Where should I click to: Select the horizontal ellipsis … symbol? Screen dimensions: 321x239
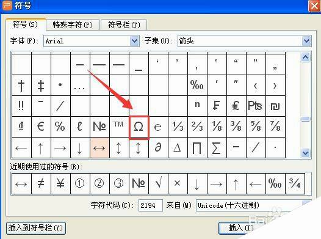tap(80, 86)
